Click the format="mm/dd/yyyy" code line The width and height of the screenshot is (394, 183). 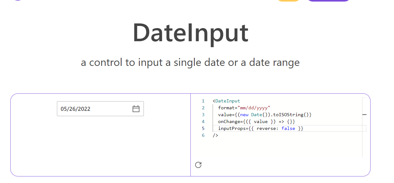tap(244, 108)
